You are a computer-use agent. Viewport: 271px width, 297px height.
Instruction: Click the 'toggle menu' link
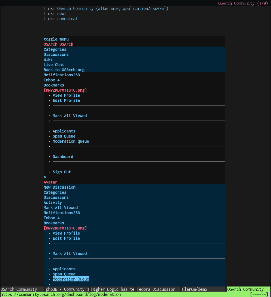pos(56,39)
